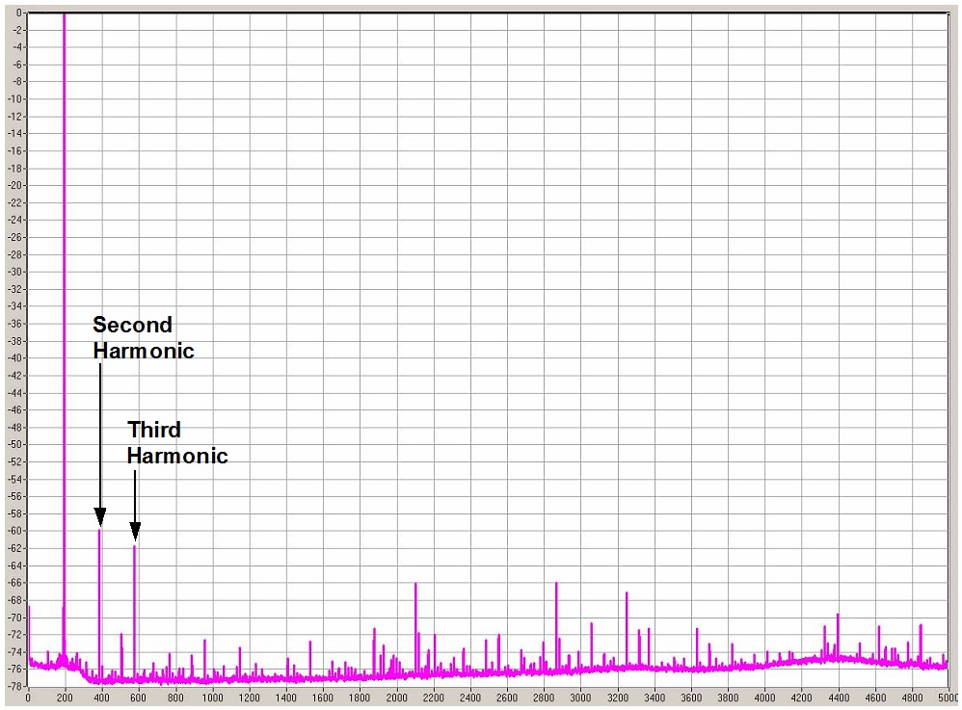The image size is (962, 710).
Task: Click the Third Harmonic annotation label
Action: pos(177,443)
